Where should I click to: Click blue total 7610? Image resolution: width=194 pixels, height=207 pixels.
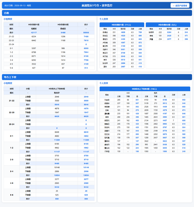86,41
